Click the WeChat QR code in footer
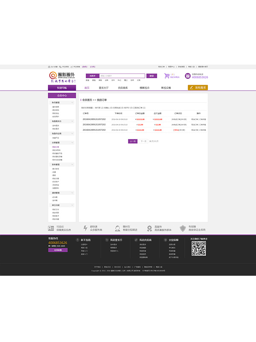 tap(199, 248)
